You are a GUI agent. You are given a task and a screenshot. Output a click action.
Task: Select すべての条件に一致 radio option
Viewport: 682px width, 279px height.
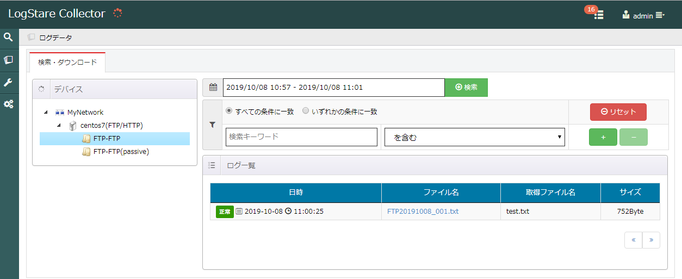pos(229,110)
